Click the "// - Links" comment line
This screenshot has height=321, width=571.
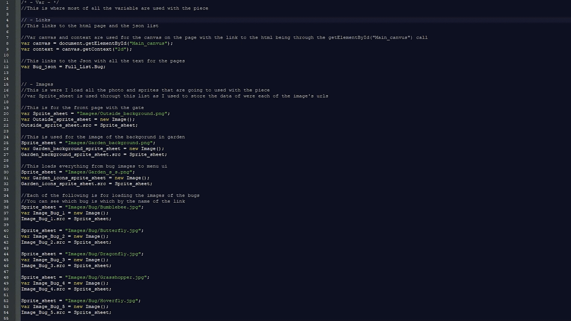(x=36, y=20)
